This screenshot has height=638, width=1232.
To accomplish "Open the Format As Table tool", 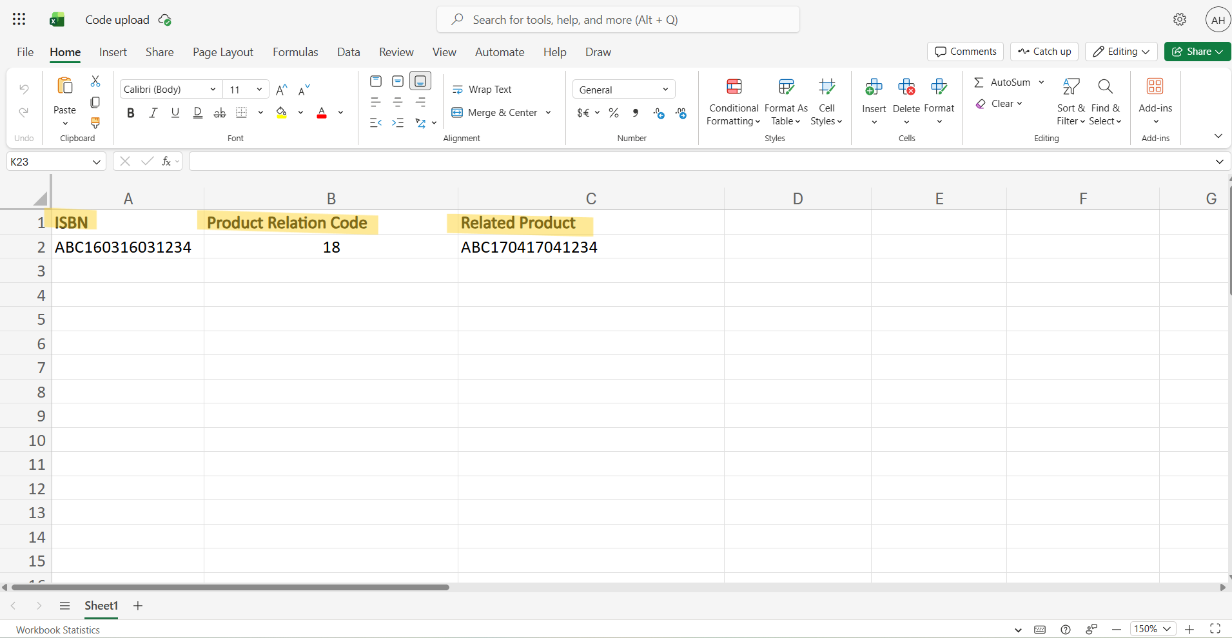I will click(x=786, y=87).
